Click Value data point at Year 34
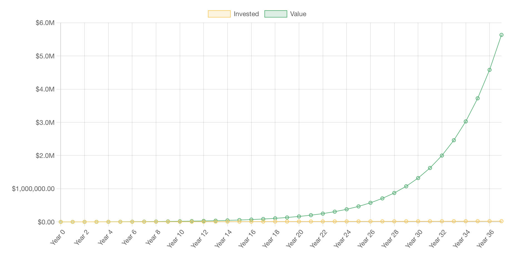The image size is (514, 258). pyautogui.click(x=466, y=121)
